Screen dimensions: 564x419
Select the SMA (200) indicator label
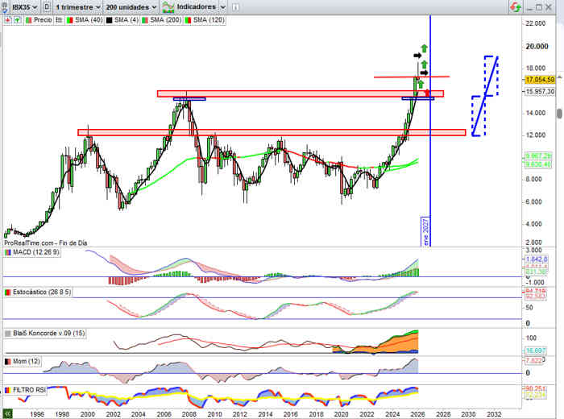(161, 19)
